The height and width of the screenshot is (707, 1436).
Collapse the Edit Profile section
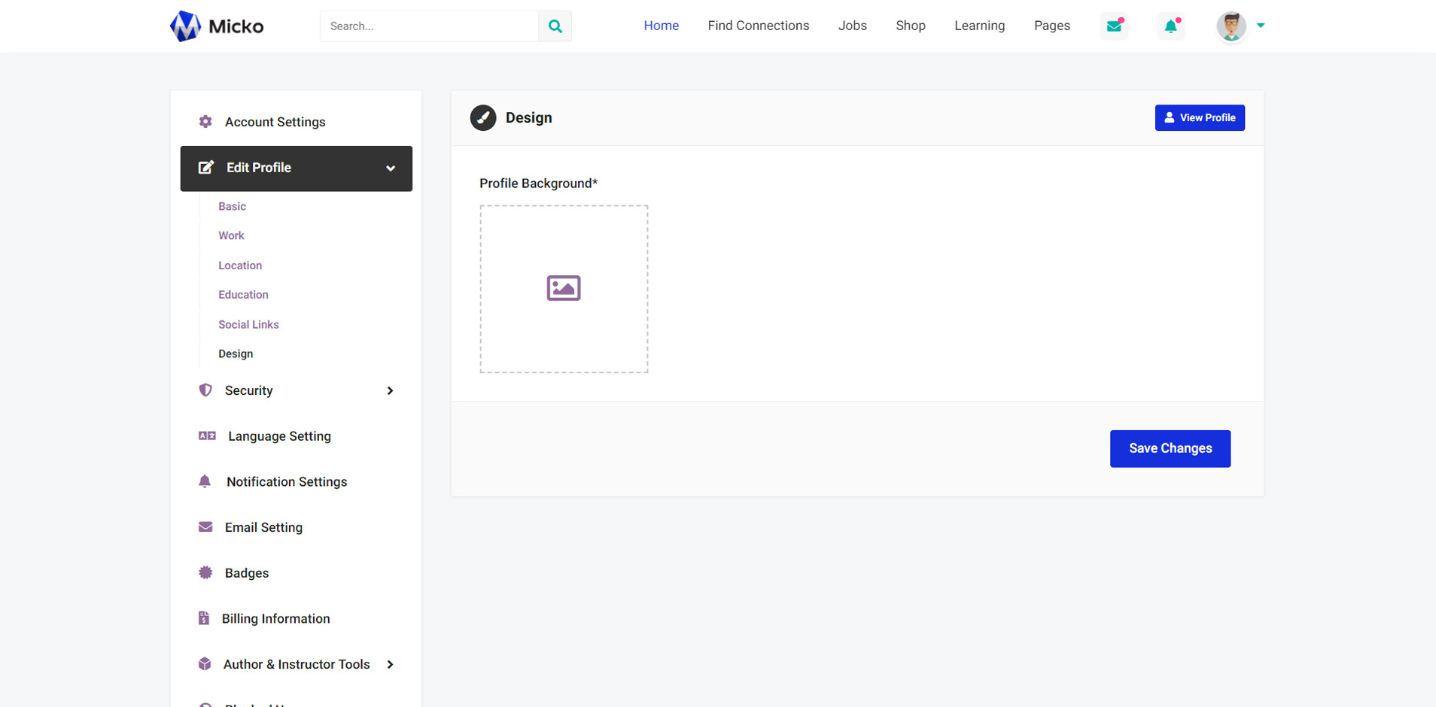390,168
